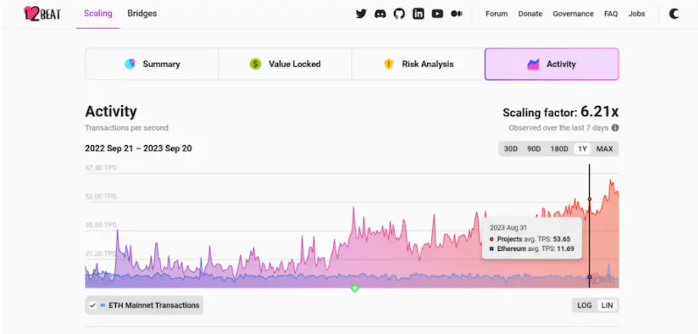698x334 pixels.
Task: Open the GitHub icon link
Action: pos(399,14)
